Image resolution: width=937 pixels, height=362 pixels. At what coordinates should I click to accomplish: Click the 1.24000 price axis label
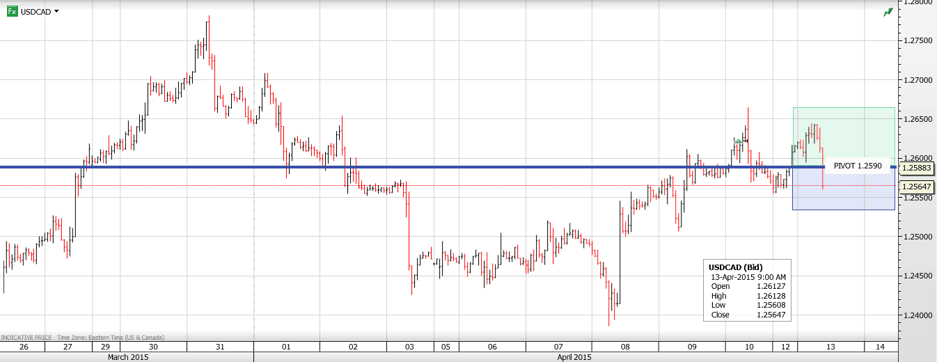click(x=916, y=315)
